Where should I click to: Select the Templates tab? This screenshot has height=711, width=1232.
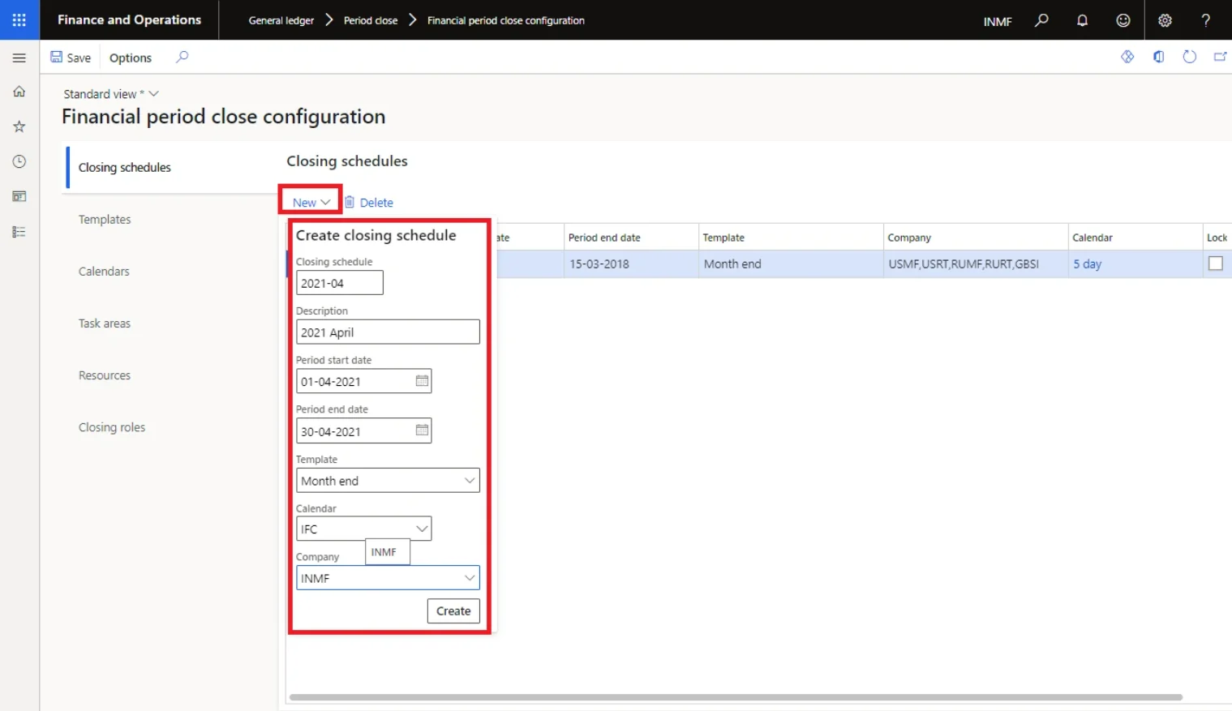pos(105,219)
